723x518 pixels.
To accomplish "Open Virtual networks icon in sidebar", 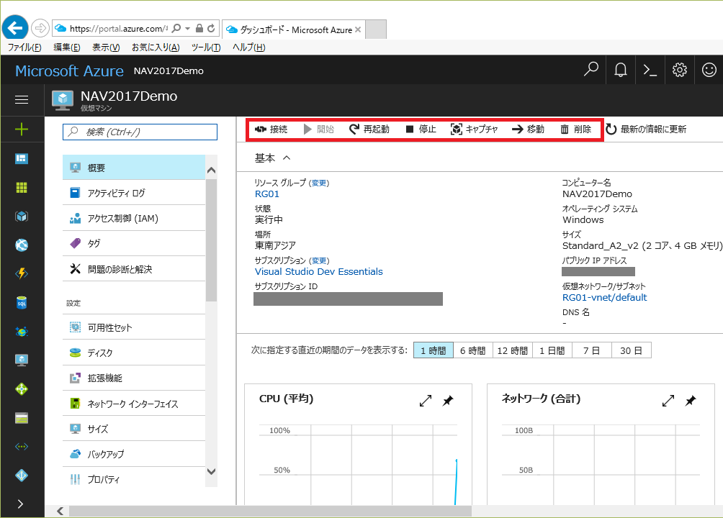I will pyautogui.click(x=22, y=447).
